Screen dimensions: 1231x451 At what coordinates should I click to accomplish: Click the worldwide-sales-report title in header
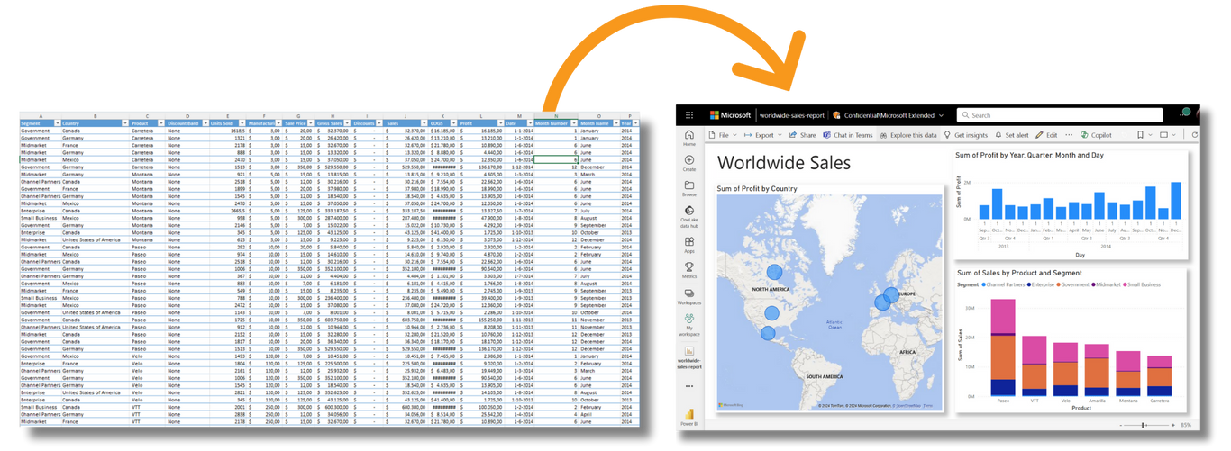pyautogui.click(x=791, y=115)
